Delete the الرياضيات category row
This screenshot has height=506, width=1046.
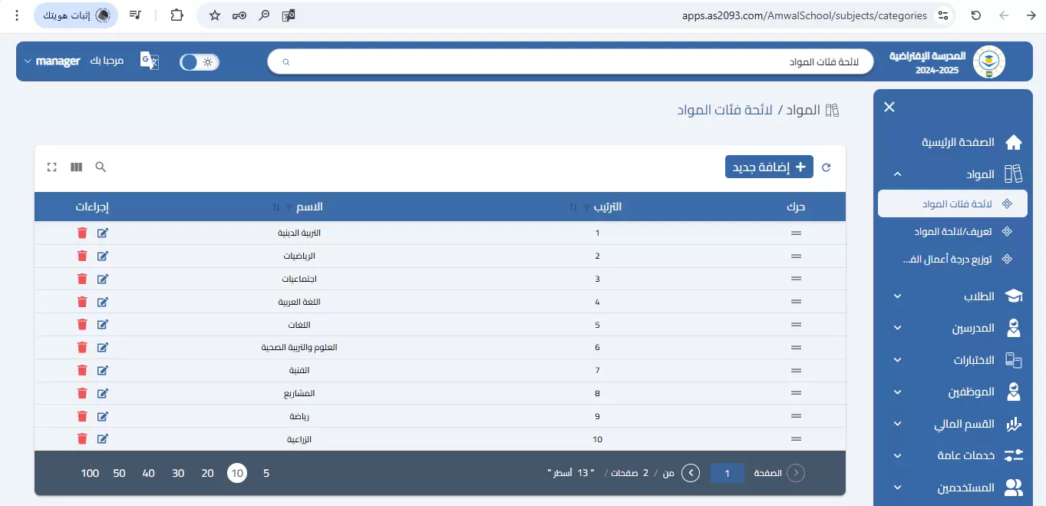coord(82,256)
